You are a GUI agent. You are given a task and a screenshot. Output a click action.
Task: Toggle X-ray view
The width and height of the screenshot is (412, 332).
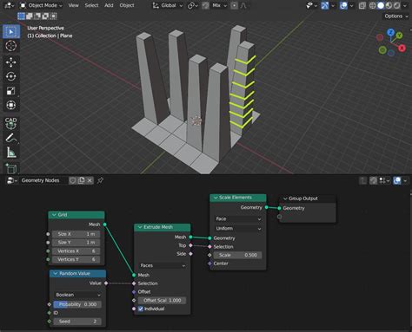(362, 5)
